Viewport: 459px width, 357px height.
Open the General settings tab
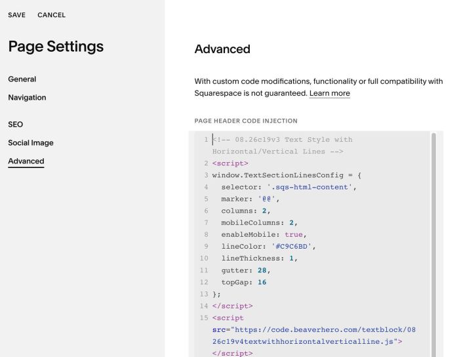[x=22, y=79]
